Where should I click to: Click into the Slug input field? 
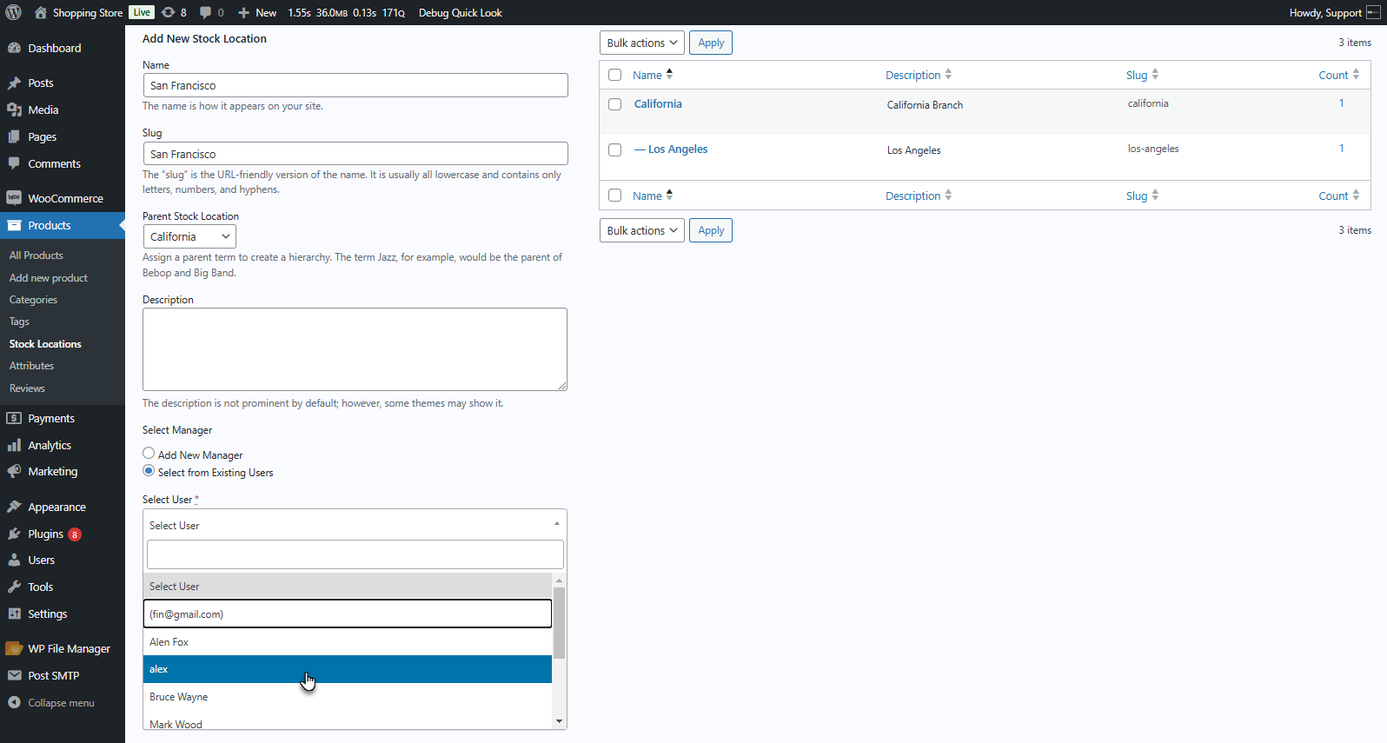(x=355, y=154)
